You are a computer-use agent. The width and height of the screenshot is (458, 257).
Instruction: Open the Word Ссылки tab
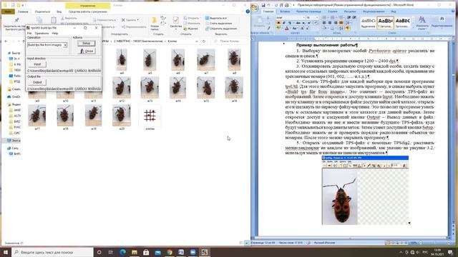point(332,11)
